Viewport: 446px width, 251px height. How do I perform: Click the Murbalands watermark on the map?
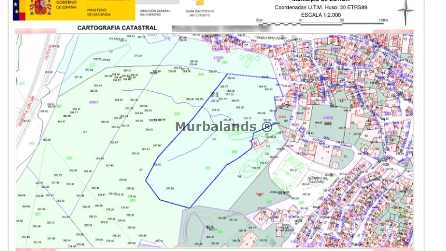[223, 127]
